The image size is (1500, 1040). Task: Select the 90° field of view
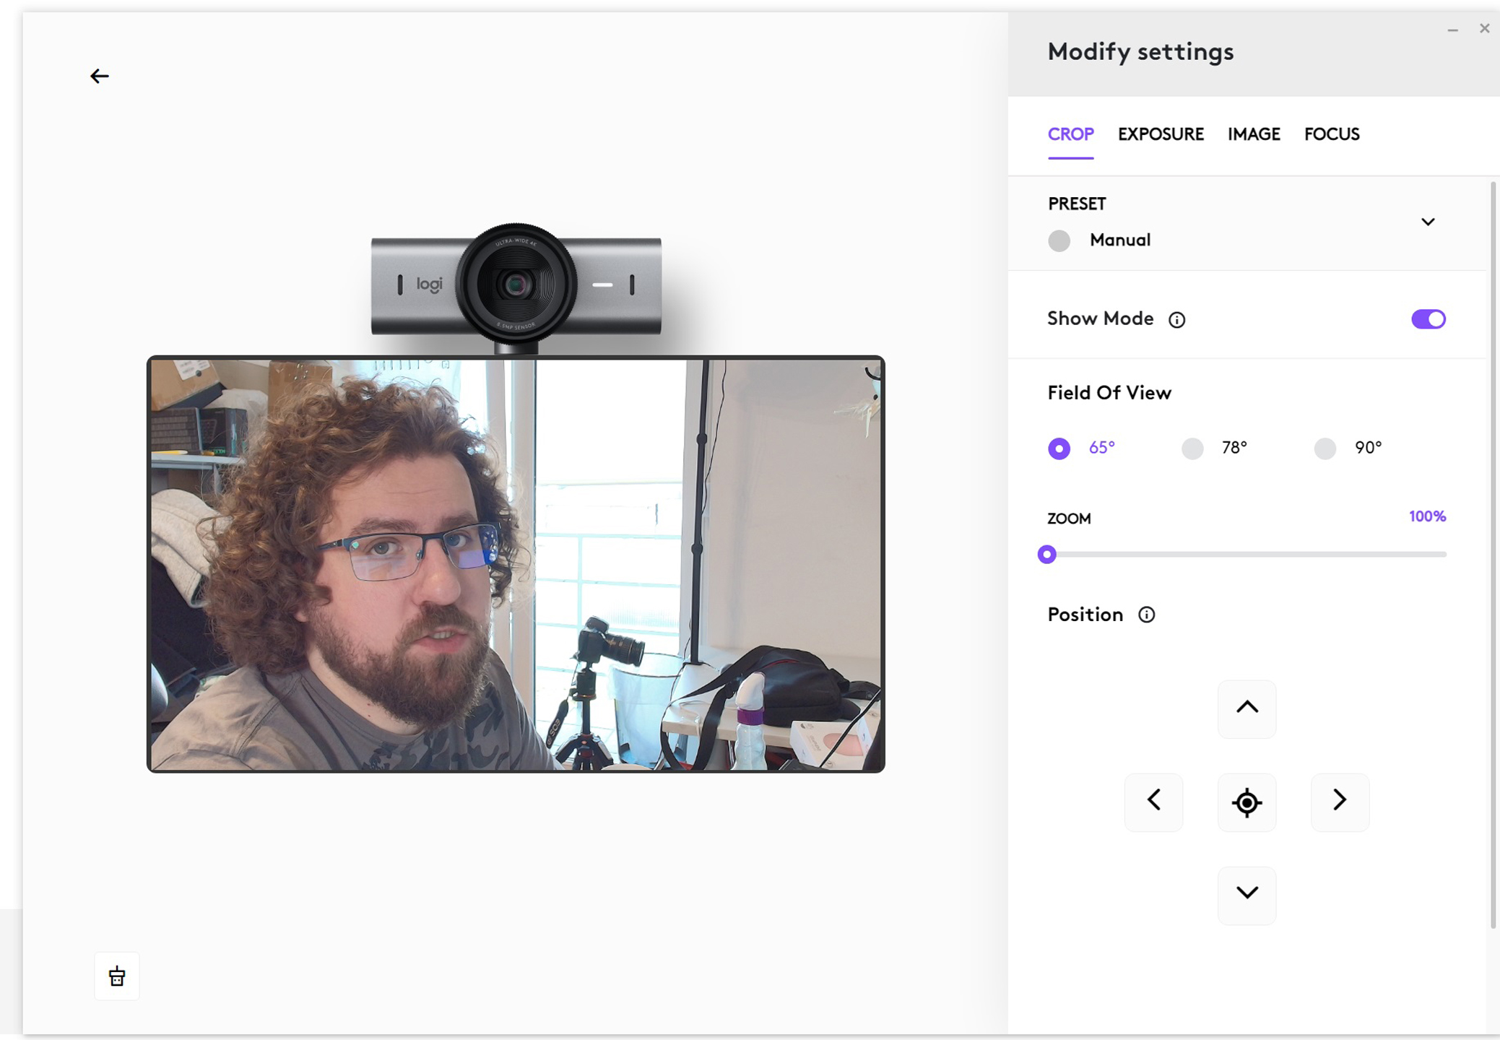[x=1325, y=448]
